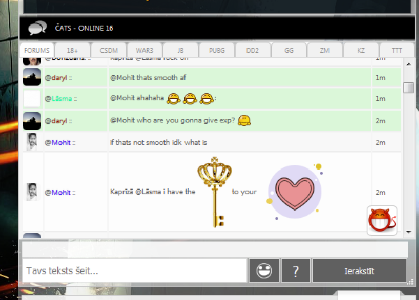Image resolution: width=419 pixels, height=300 pixels.
Task: Switch to the GG tab
Action: pyautogui.click(x=289, y=50)
